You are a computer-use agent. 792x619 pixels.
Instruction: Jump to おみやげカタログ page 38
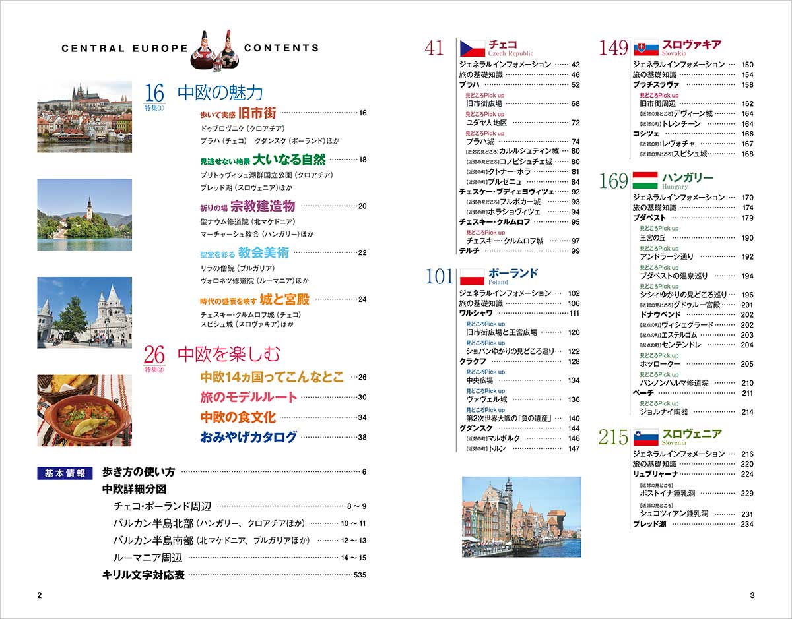coord(249,437)
